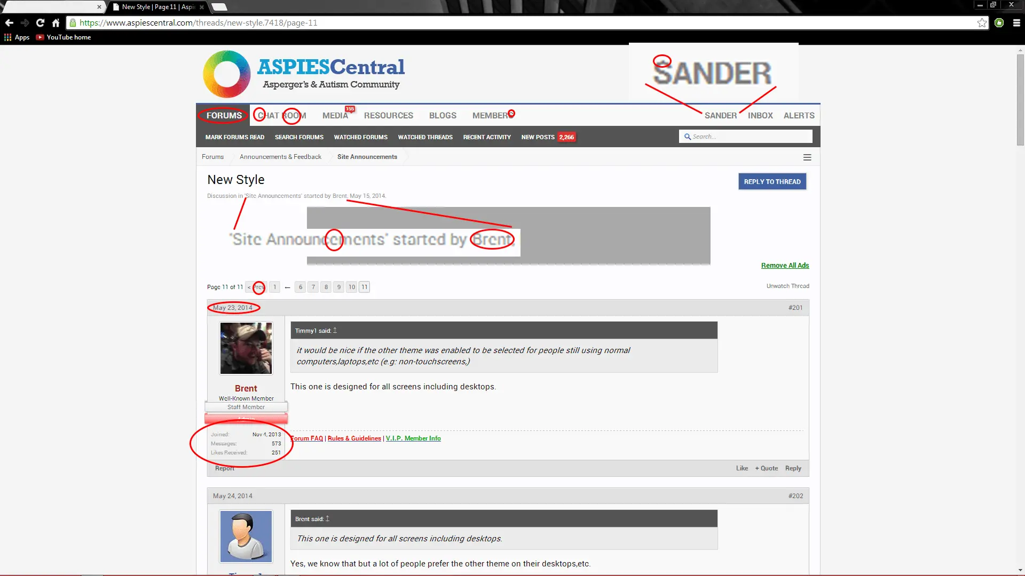Screen dimensions: 1025x576
Task: Open Chrome menu hamburger icon
Action: [x=1016, y=23]
